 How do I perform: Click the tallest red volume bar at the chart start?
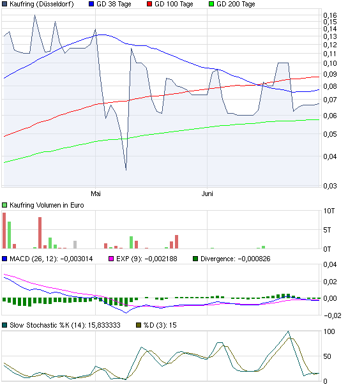(4, 231)
